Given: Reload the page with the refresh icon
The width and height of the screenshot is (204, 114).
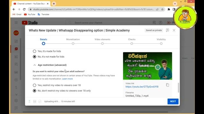Looking at the screenshot, I should (24, 9).
